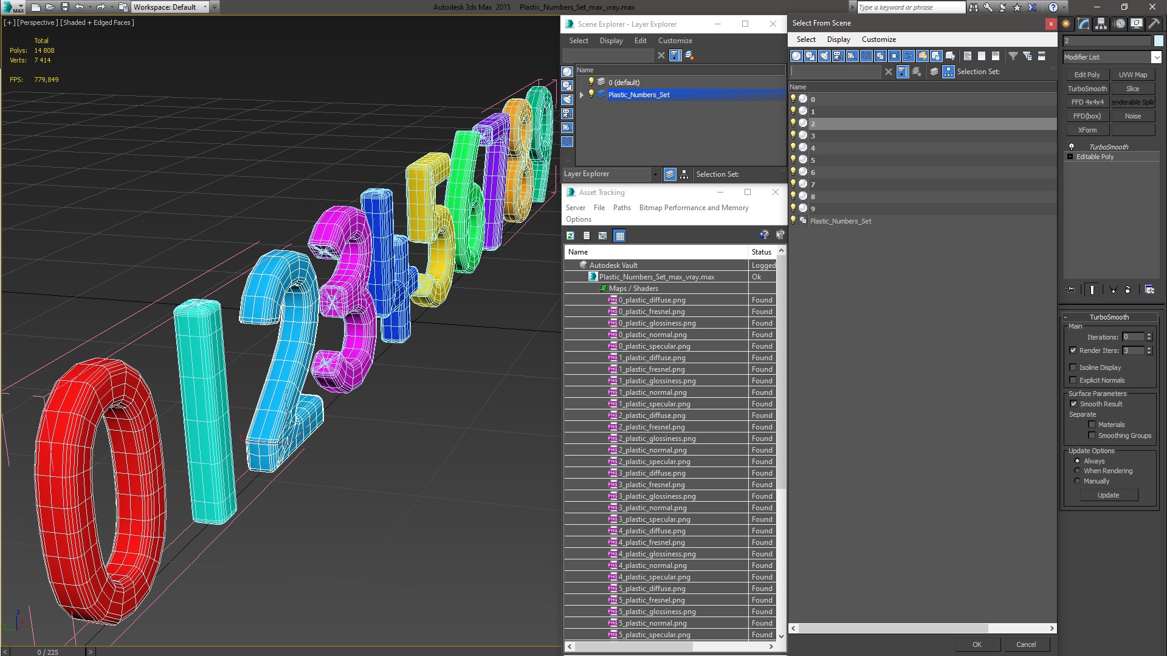This screenshot has width=1167, height=656.
Task: Open Display menu in Select From Scene
Action: (x=838, y=39)
